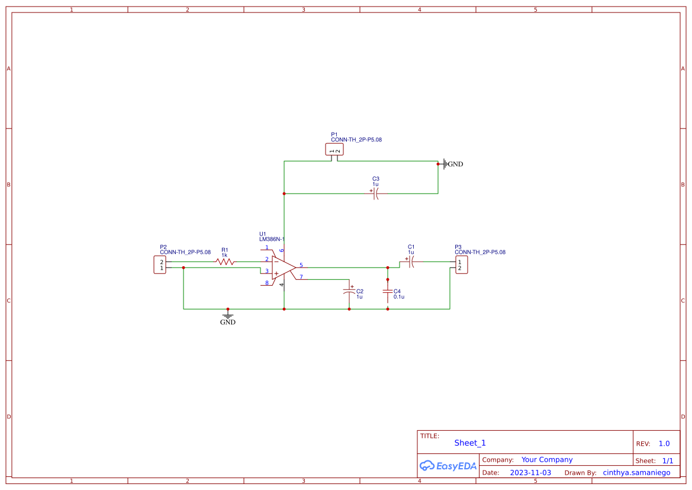Click pin 4 label below U1
The width and height of the screenshot is (692, 490).
click(x=282, y=285)
